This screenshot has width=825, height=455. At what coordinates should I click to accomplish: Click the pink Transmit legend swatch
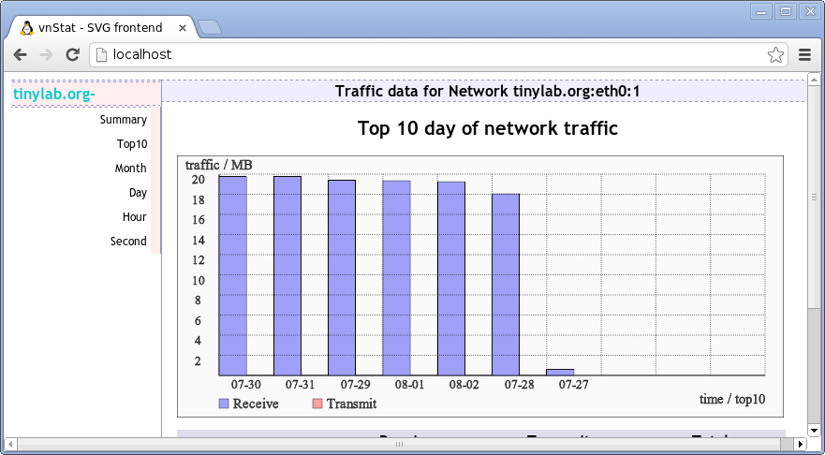pyautogui.click(x=317, y=404)
